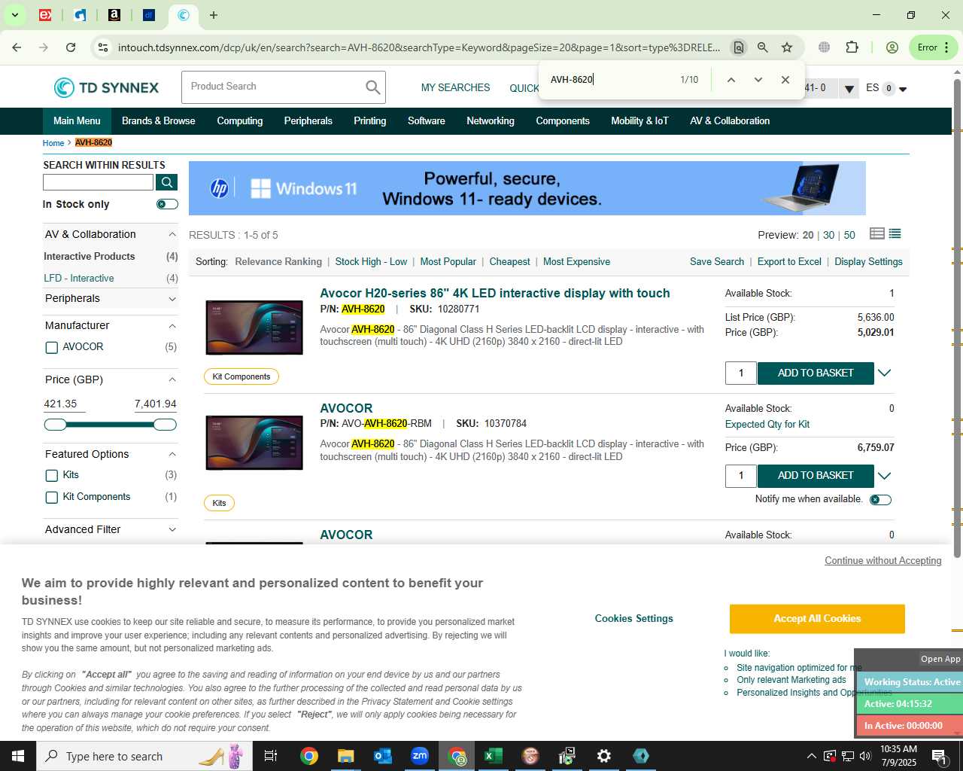Viewport: 963px width, 771px height.
Task: Open the Chrome profile icon
Action: pos(892,47)
